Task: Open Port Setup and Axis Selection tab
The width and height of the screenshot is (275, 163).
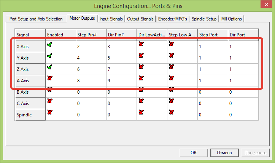Action: 36,19
